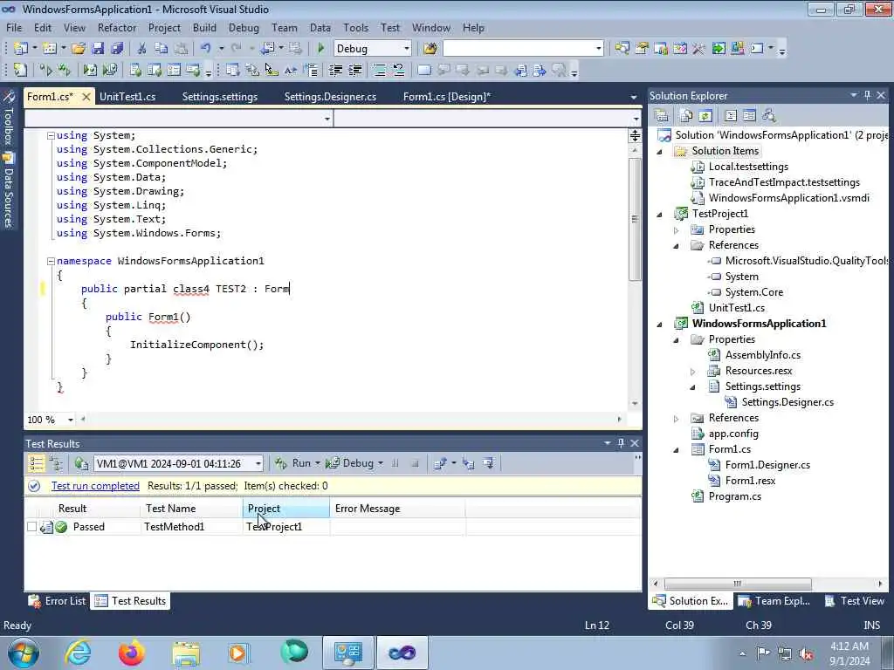Viewport: 894px width, 670px height.
Task: Expand WindowsFormsApplication1 References node
Action: click(x=677, y=419)
